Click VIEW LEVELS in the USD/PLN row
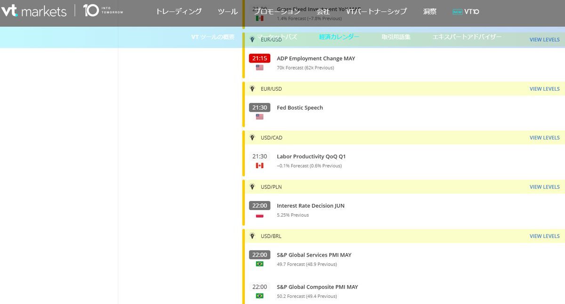The image size is (565, 304). point(545,187)
